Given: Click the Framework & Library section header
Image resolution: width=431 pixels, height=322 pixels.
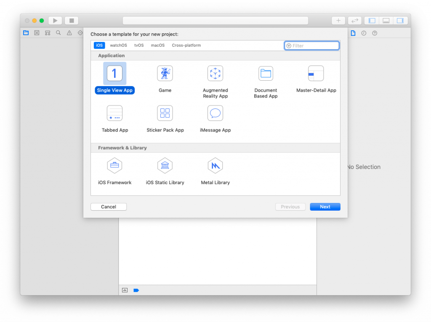Looking at the screenshot, I should coord(215,148).
